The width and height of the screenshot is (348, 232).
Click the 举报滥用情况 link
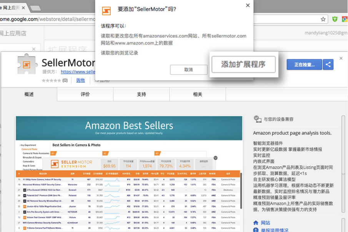[275, 230]
